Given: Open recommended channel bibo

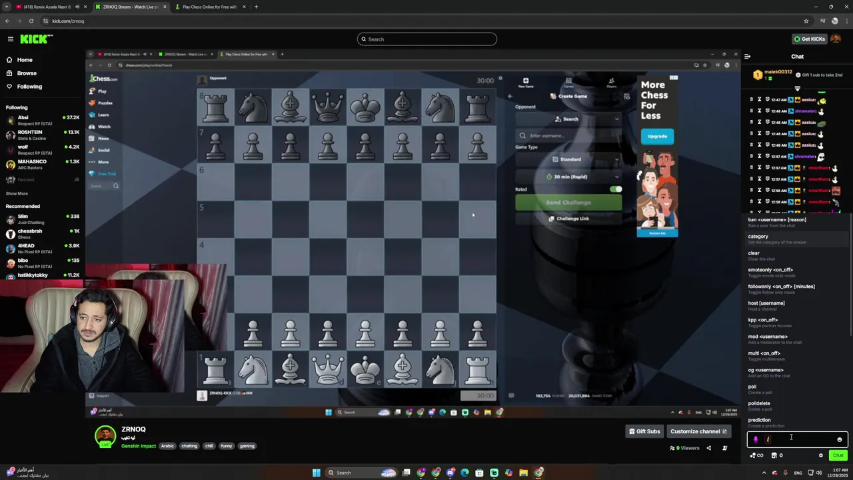Looking at the screenshot, I should (43, 263).
